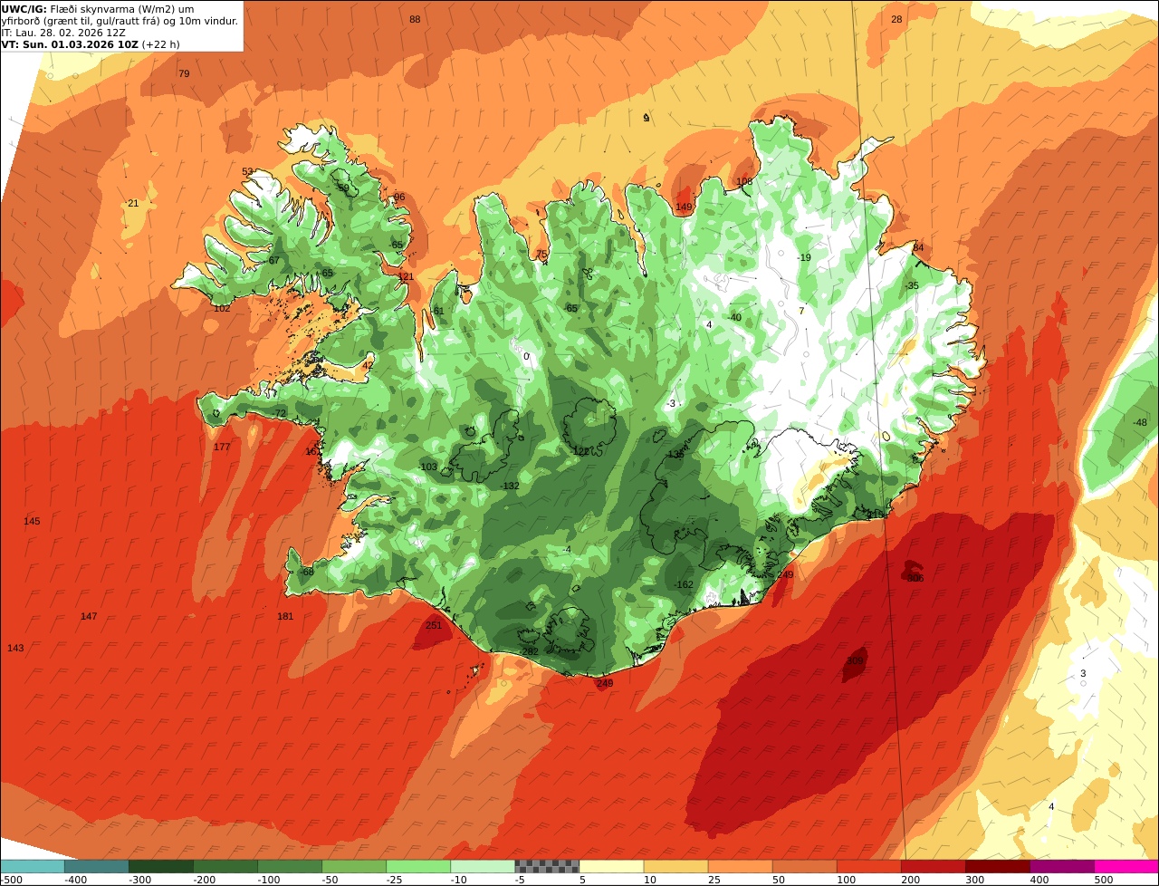The width and height of the screenshot is (1159, 886).
Task: Click the east coast value '84'
Action: (918, 247)
